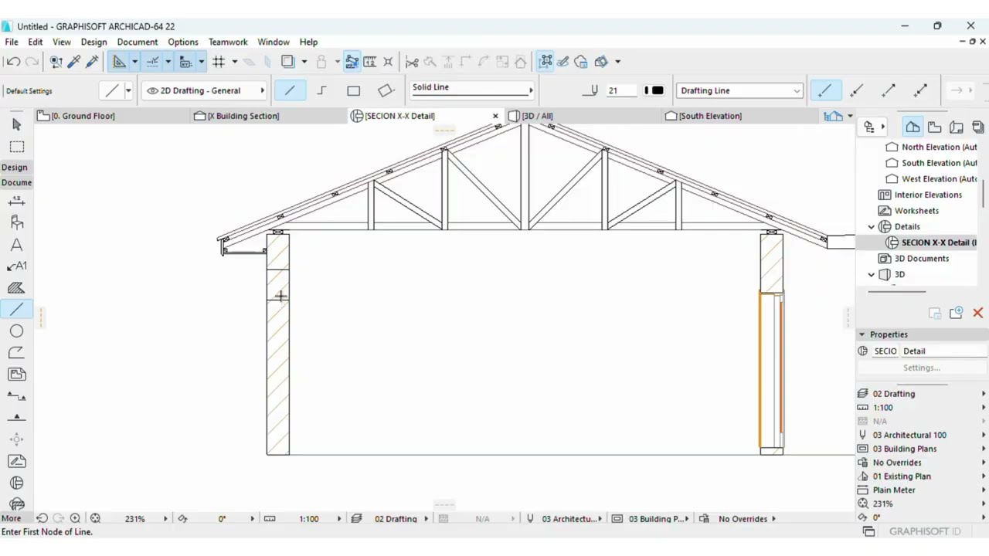Open the File menu
989x556 pixels.
point(12,42)
